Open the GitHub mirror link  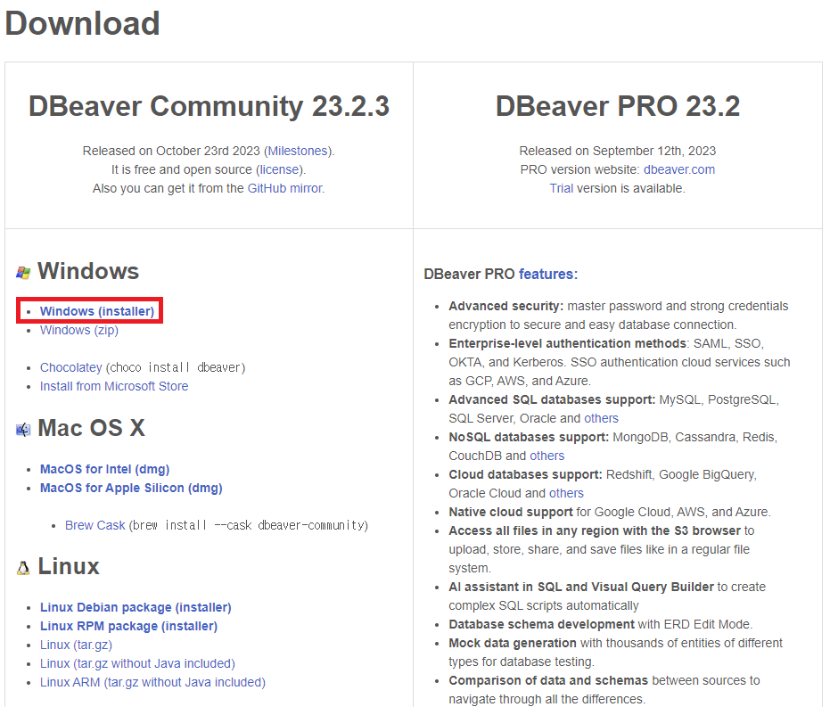pos(284,188)
